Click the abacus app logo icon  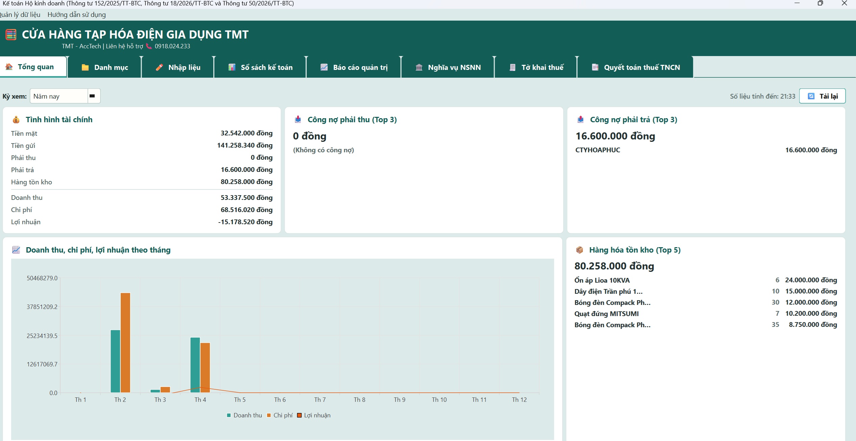click(11, 34)
